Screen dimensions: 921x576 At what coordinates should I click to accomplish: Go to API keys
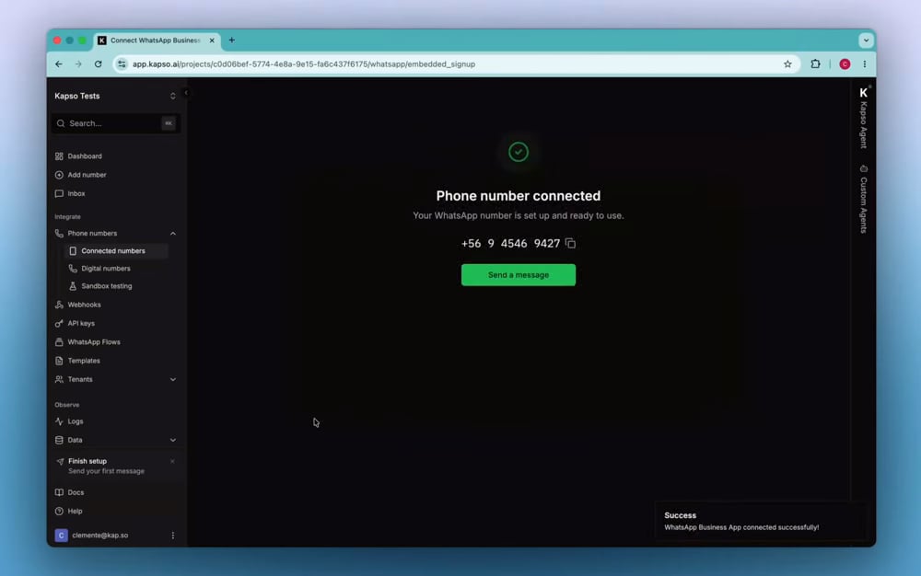[x=81, y=323]
